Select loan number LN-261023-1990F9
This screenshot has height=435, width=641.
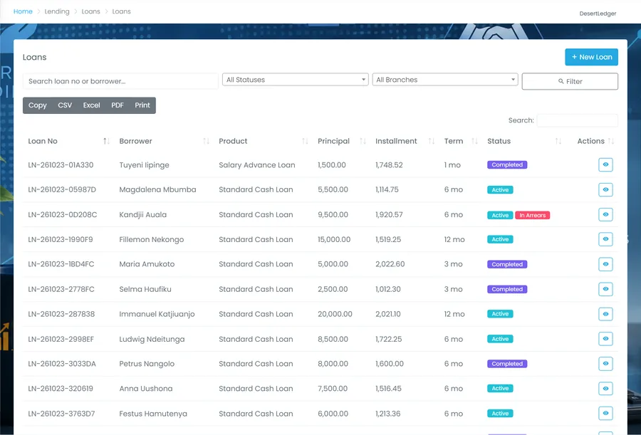61,240
